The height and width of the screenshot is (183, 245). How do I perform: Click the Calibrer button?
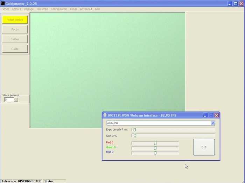(x=15, y=39)
